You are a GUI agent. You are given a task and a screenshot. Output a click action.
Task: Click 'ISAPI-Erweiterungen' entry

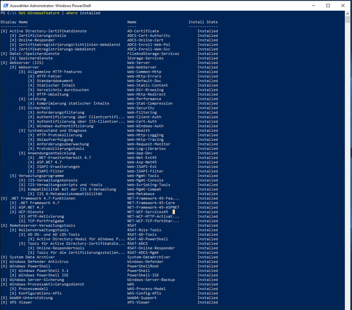pos(58,167)
